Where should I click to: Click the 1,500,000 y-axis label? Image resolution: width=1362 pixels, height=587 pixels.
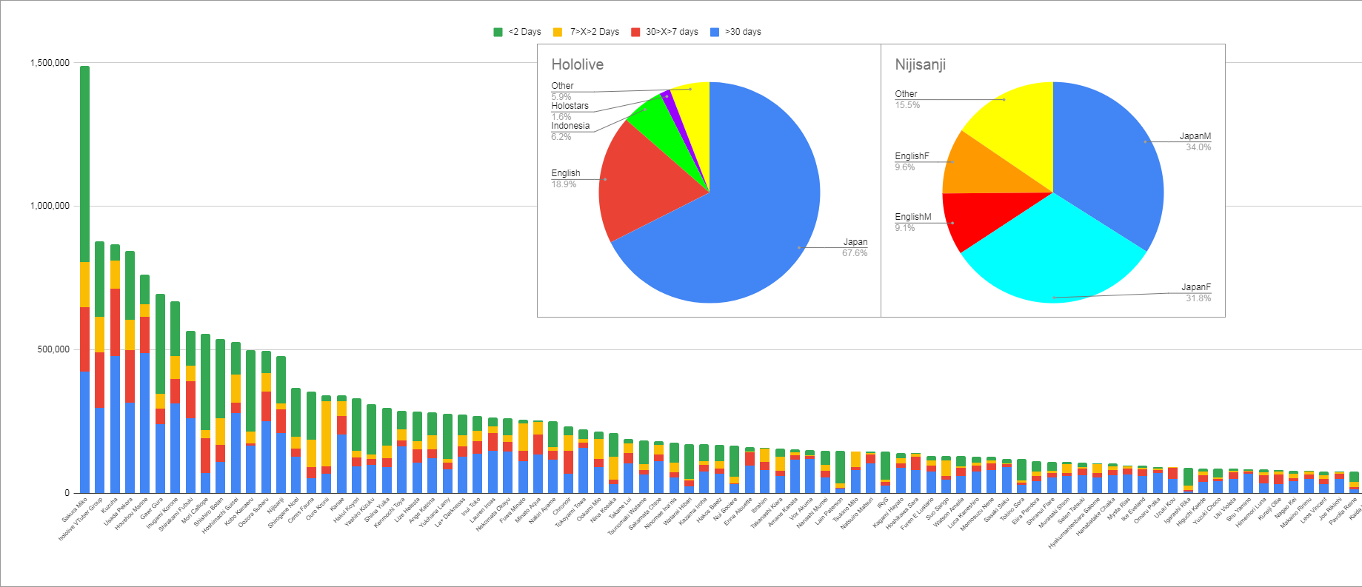click(50, 63)
